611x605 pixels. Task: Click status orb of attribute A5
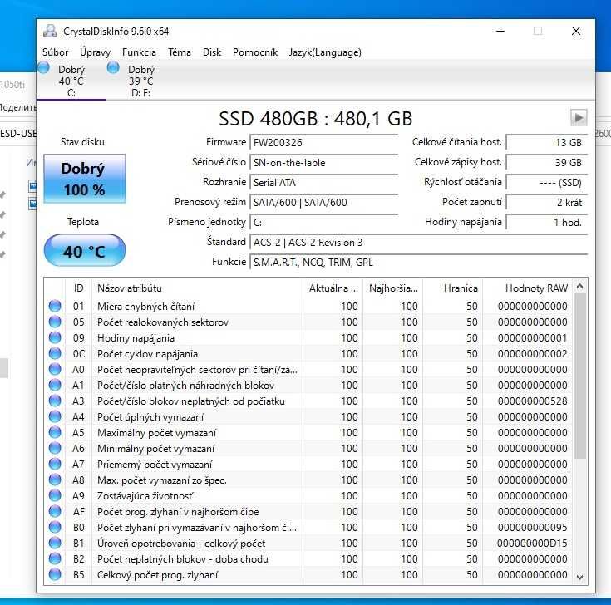(x=55, y=432)
